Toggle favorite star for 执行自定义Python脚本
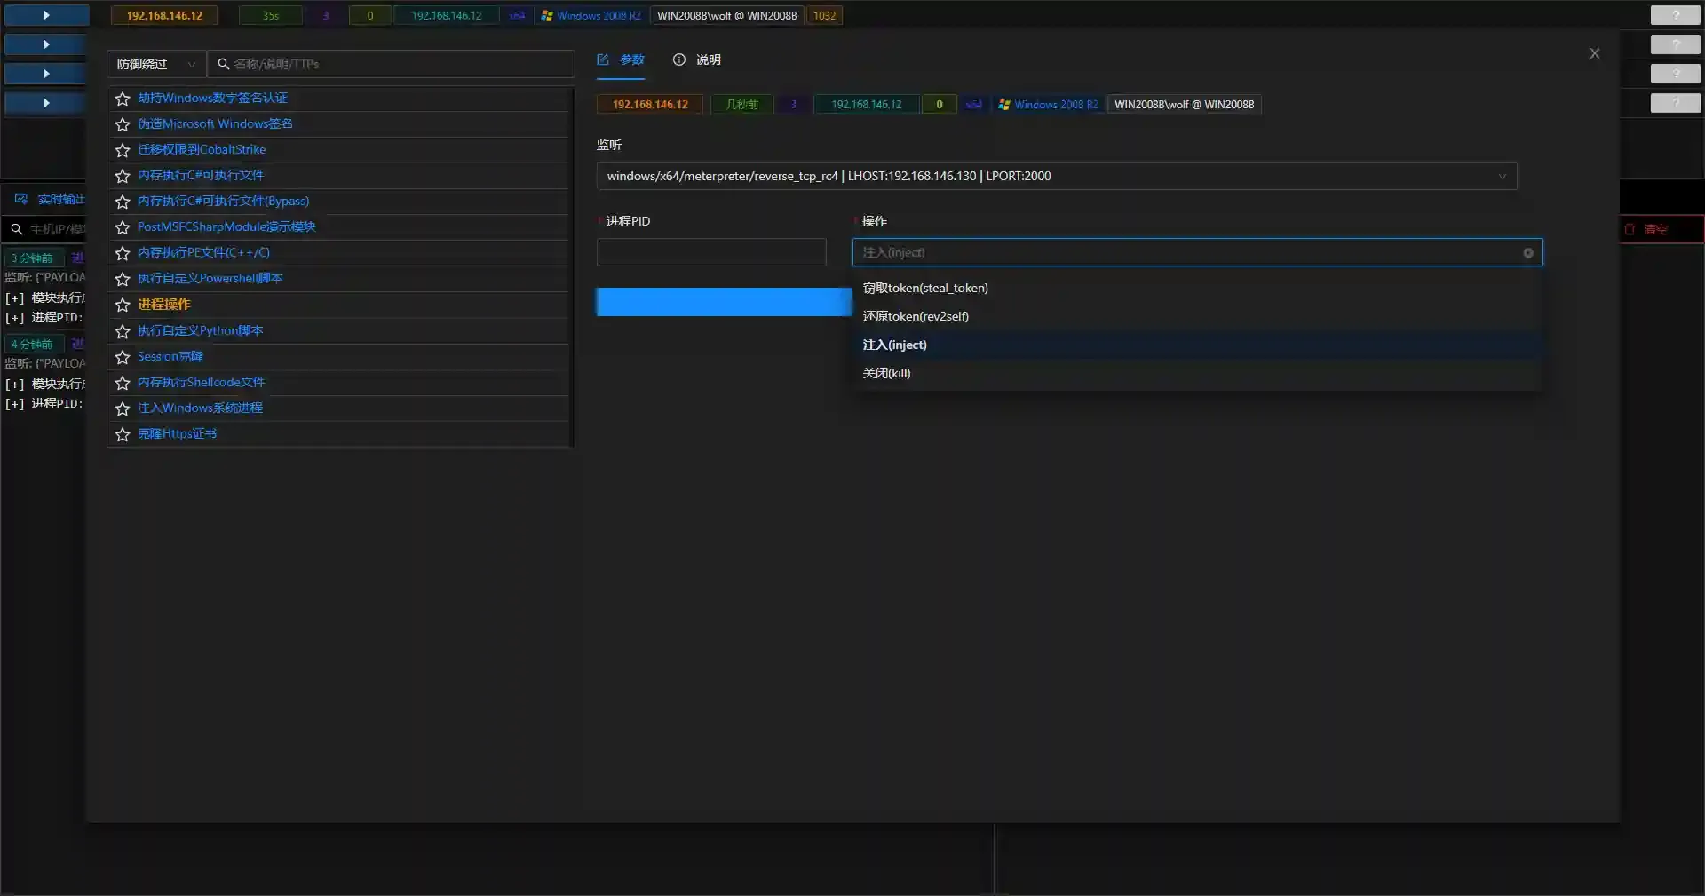The width and height of the screenshot is (1705, 896). [x=123, y=331]
